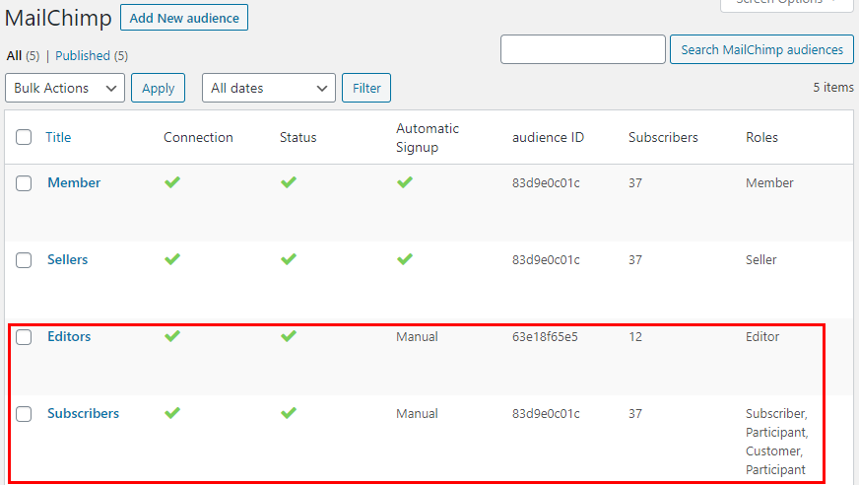Click Editors row Status checkmark icon
The height and width of the screenshot is (485, 859).
289,335
